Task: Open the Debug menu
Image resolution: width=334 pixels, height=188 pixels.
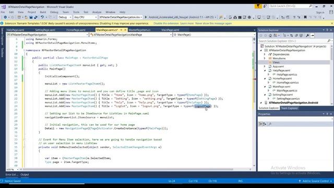Action: (x=54, y=12)
